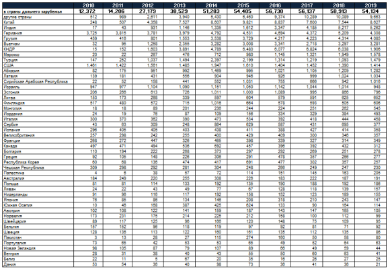Click the 'Китай' row label
This screenshot has width=388, height=271.
pyautogui.click(x=9, y=22)
